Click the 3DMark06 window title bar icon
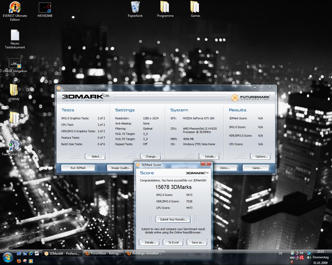 pos(59,88)
